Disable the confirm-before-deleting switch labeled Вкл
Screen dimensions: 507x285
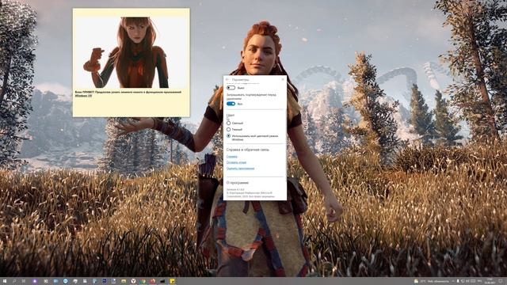click(231, 104)
